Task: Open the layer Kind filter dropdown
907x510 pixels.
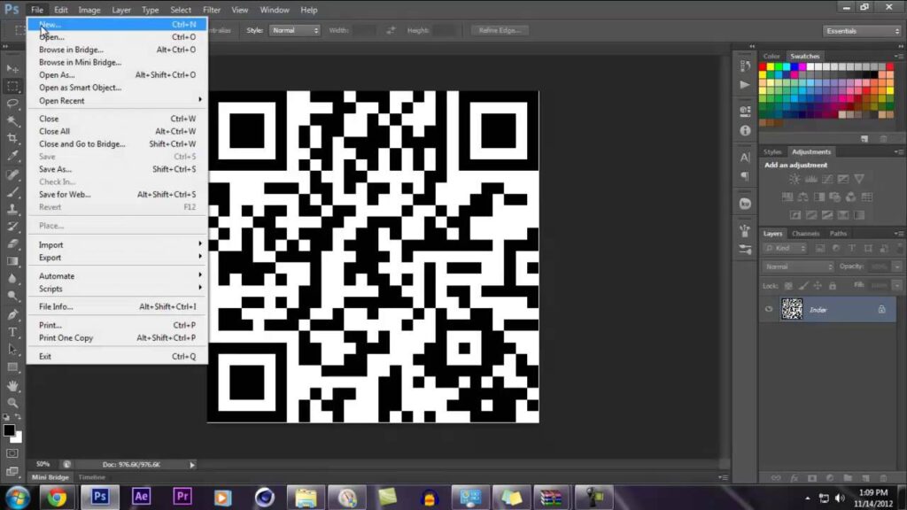Action: pos(785,248)
